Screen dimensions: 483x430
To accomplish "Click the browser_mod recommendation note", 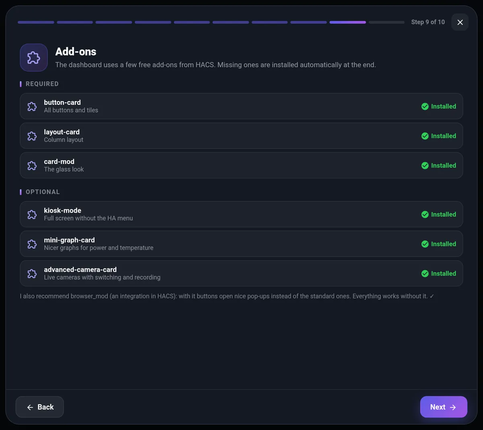I will tap(227, 296).
